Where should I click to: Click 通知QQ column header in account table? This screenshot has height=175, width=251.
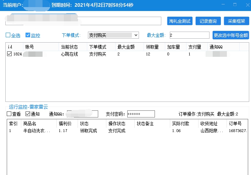point(223,47)
